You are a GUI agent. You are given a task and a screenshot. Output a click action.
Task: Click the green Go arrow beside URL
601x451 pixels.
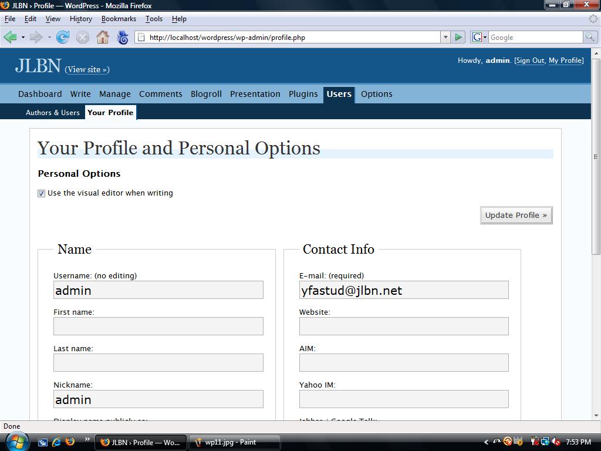(x=459, y=38)
